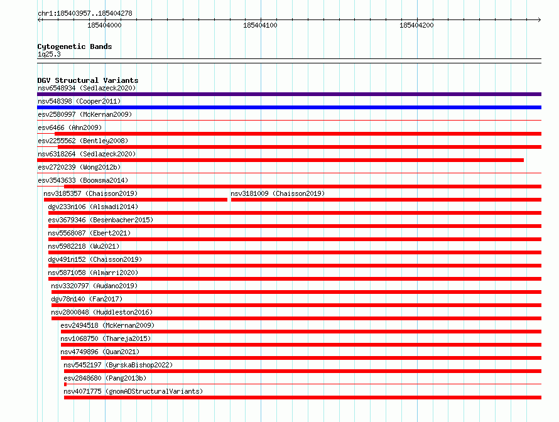559x422 pixels.
Task: Click esv2720239 (Wong2012b) label
Action: point(79,167)
